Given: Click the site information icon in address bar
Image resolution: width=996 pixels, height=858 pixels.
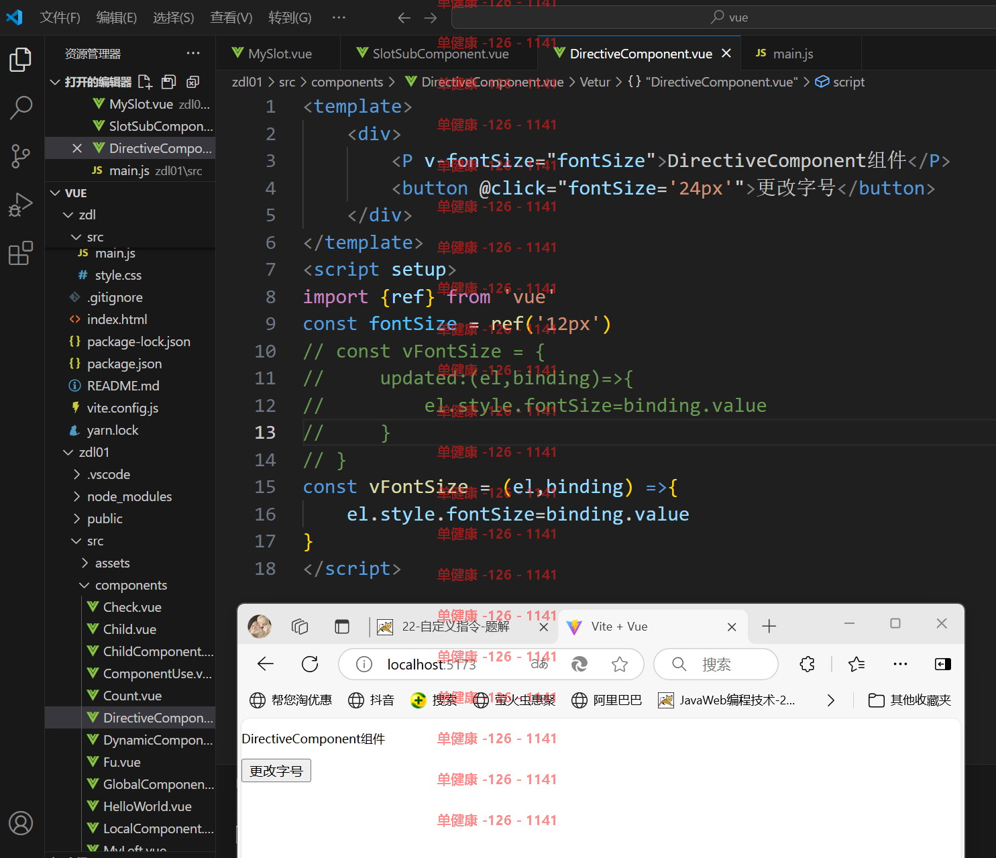Looking at the screenshot, I should [364, 664].
